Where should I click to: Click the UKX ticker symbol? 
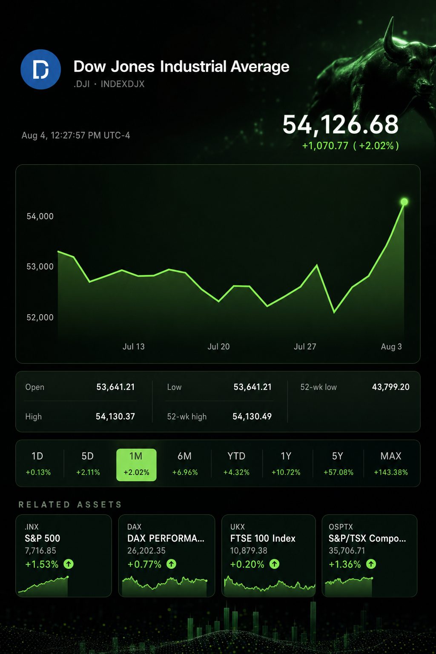point(238,527)
